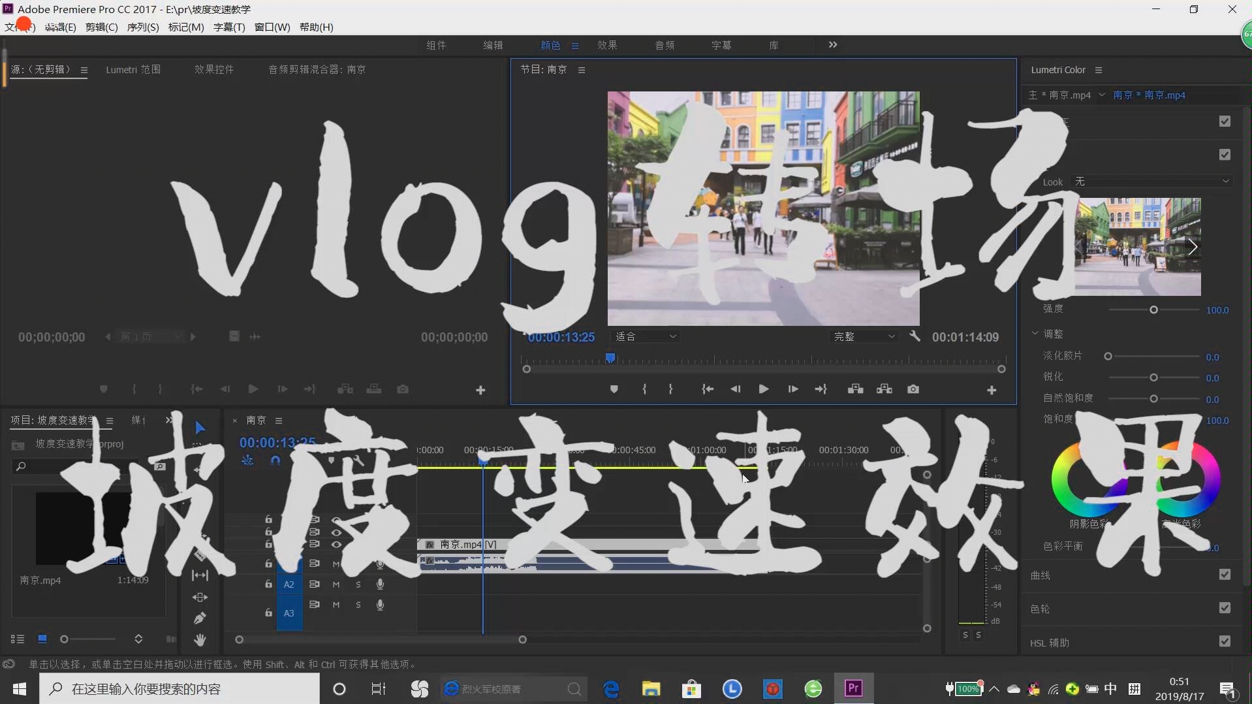Screen dimensions: 1252x704
Task: Collapse the 调整 section in Lumetri Color
Action: click(1035, 333)
